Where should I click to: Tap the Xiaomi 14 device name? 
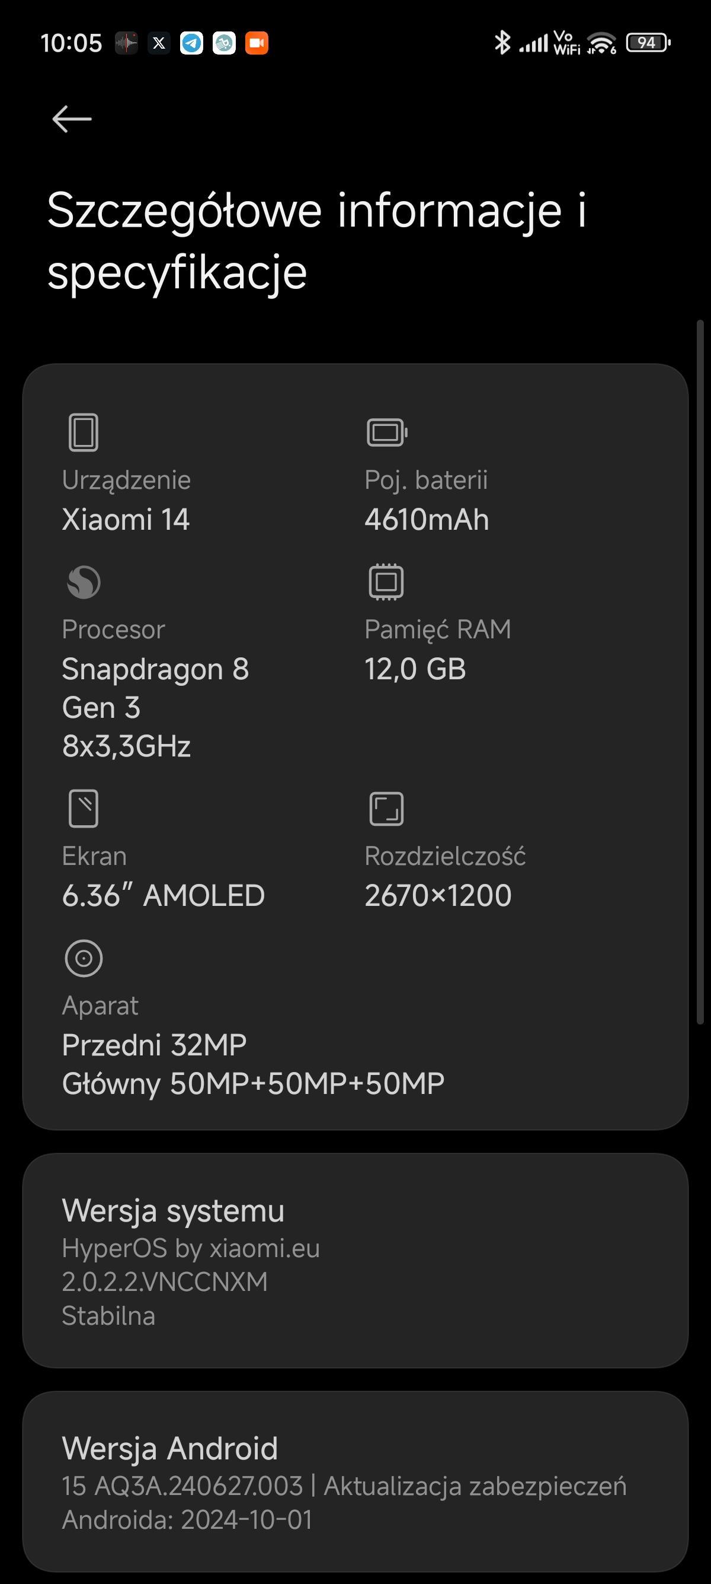tap(126, 520)
